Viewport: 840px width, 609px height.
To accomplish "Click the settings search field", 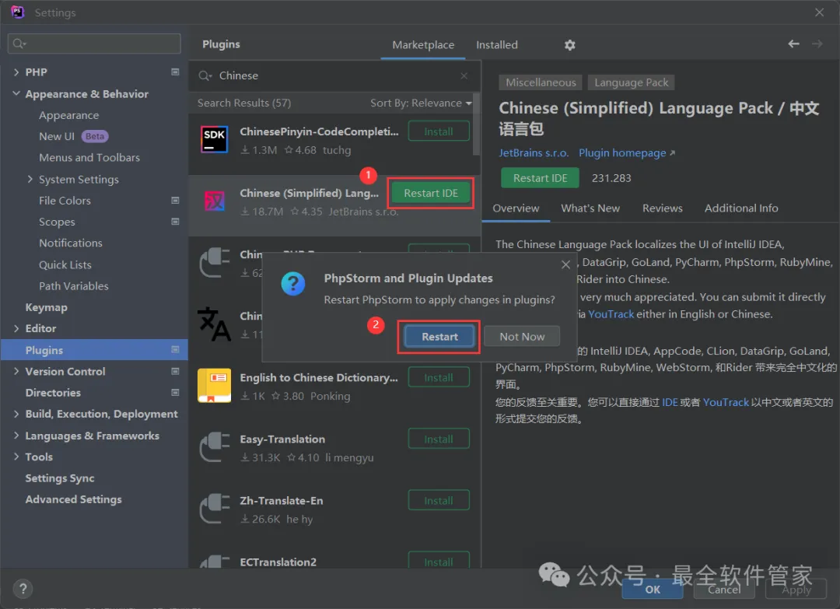I will pyautogui.click(x=94, y=44).
